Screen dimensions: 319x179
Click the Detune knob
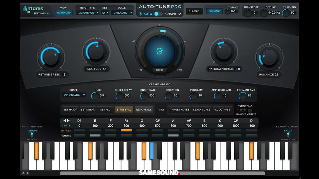(x=264, y=13)
